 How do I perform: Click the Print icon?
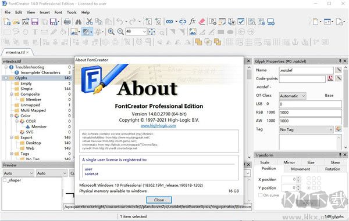coord(67,21)
